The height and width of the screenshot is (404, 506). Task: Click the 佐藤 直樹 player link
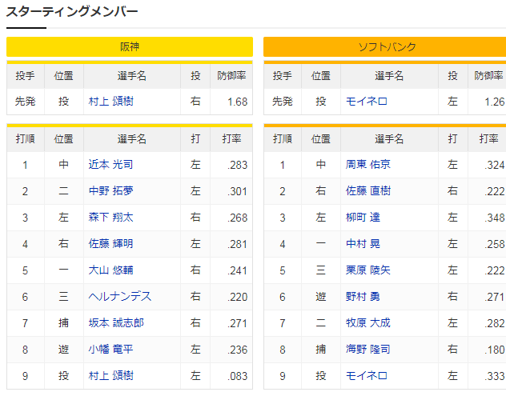pyautogui.click(x=367, y=191)
